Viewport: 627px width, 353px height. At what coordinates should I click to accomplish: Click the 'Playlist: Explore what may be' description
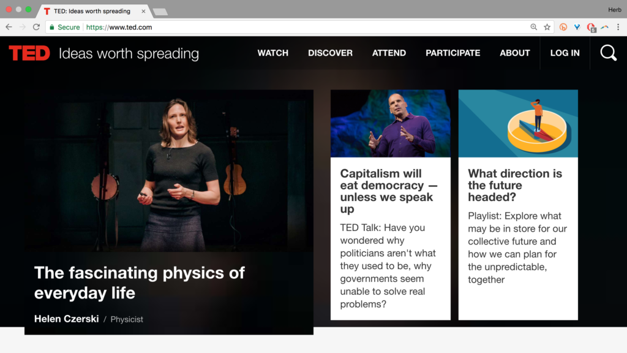(517, 248)
